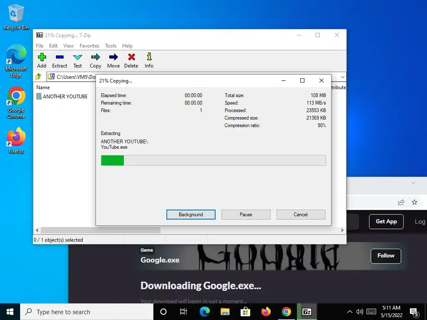The image size is (427, 320).
Task: Click the taskbar clock and date
Action: (x=391, y=312)
